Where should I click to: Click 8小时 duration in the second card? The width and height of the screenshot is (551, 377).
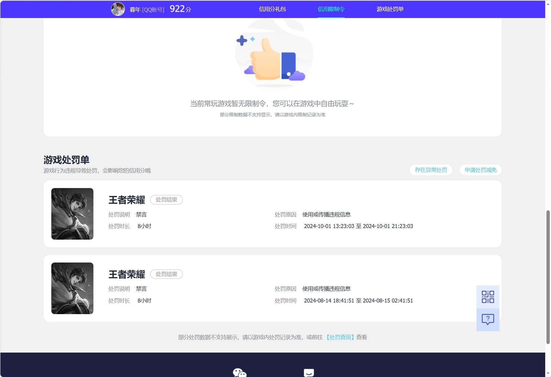coord(144,301)
